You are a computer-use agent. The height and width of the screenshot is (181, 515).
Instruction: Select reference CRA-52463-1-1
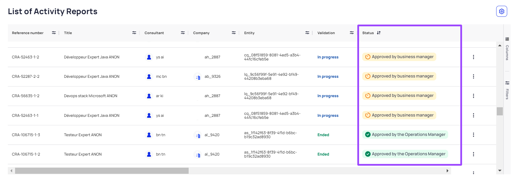coord(25,115)
